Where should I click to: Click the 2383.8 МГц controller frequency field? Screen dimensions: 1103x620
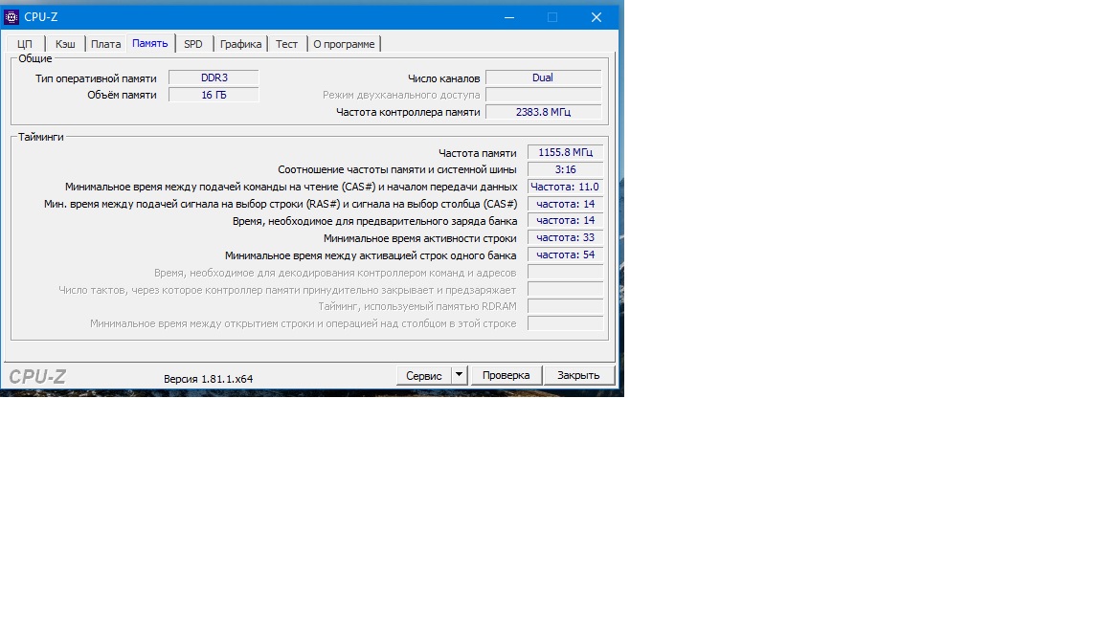click(543, 112)
